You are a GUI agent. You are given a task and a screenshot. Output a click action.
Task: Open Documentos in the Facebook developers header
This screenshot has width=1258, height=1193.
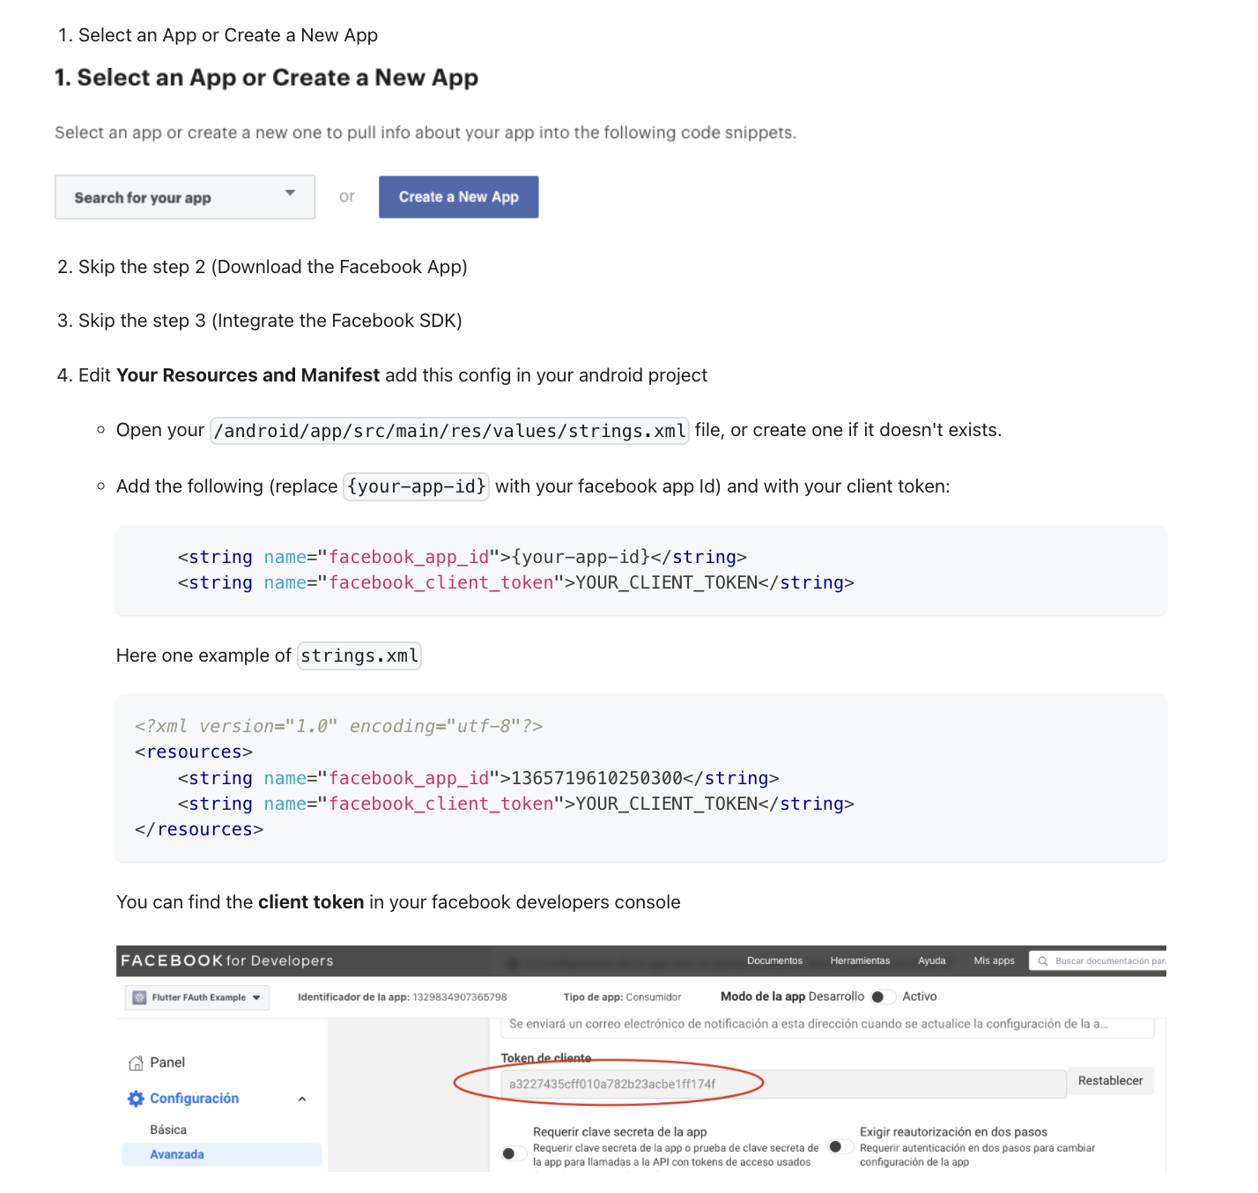774,960
